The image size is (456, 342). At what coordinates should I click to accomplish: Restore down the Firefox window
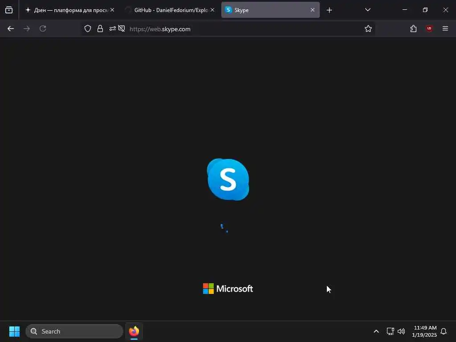point(425,10)
